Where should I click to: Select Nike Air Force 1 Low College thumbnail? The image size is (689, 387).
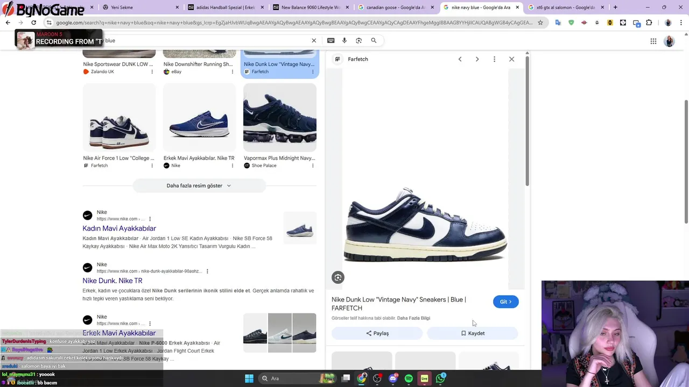[x=119, y=117]
